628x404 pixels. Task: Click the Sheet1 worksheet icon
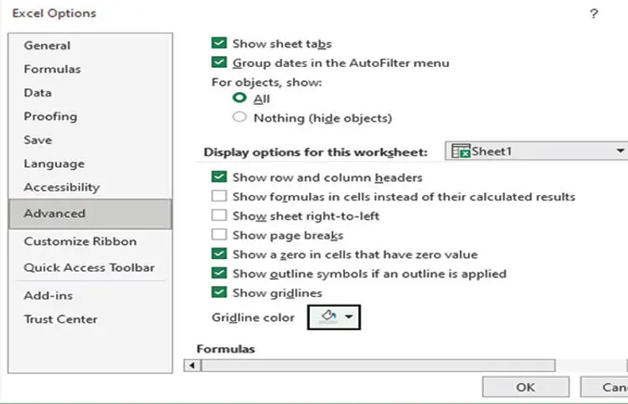[461, 151]
